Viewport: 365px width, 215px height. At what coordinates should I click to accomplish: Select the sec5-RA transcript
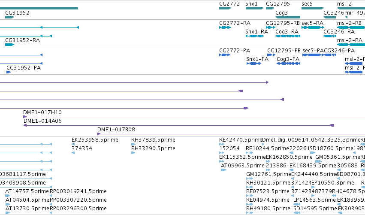313,27
